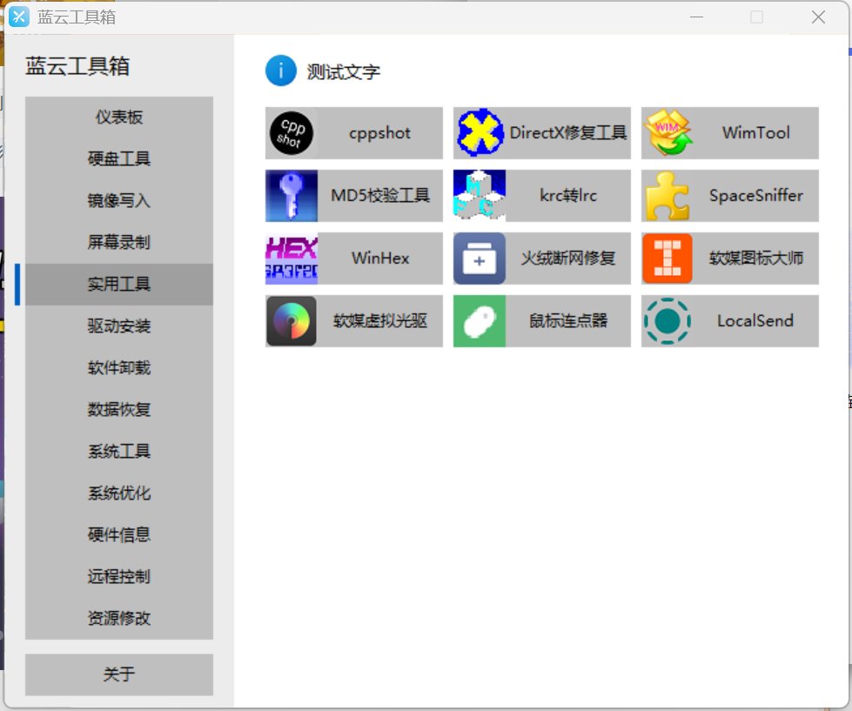Launch LocalSend via its teal icon
852x711 pixels.
click(668, 321)
